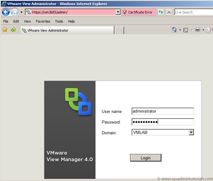Open the View menu
The height and width of the screenshot is (181, 213).
tap(27, 21)
